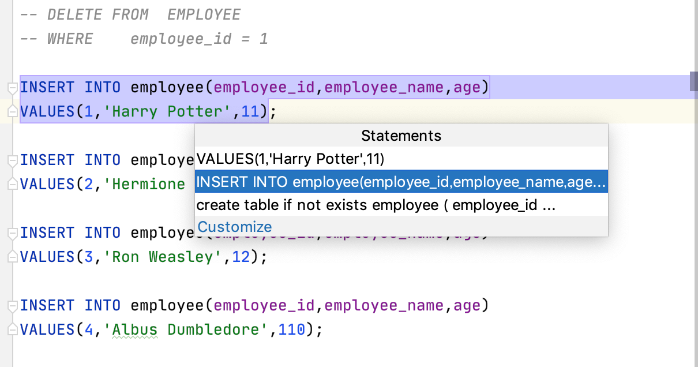Screen dimensions: 698x367
Task: Click number 11 in Harry Potter VALUES
Action: (250, 111)
